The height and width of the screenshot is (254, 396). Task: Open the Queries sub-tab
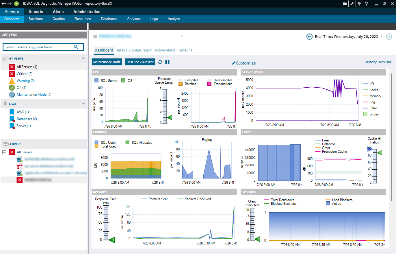pyautogui.click(x=58, y=19)
